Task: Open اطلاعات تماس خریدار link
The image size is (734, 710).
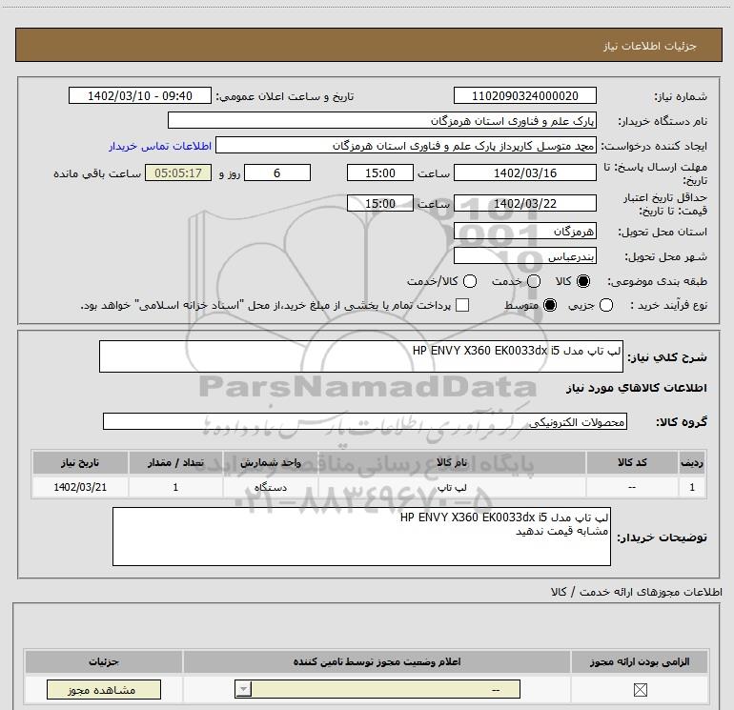Action: pyautogui.click(x=160, y=146)
